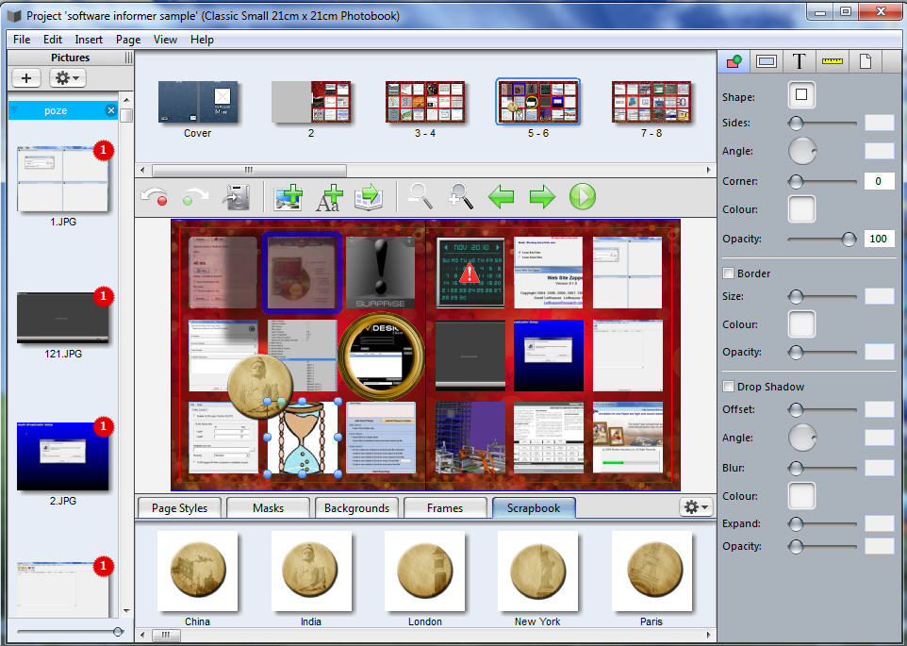Click the add text toolbar icon
The width and height of the screenshot is (907, 646).
(x=328, y=197)
